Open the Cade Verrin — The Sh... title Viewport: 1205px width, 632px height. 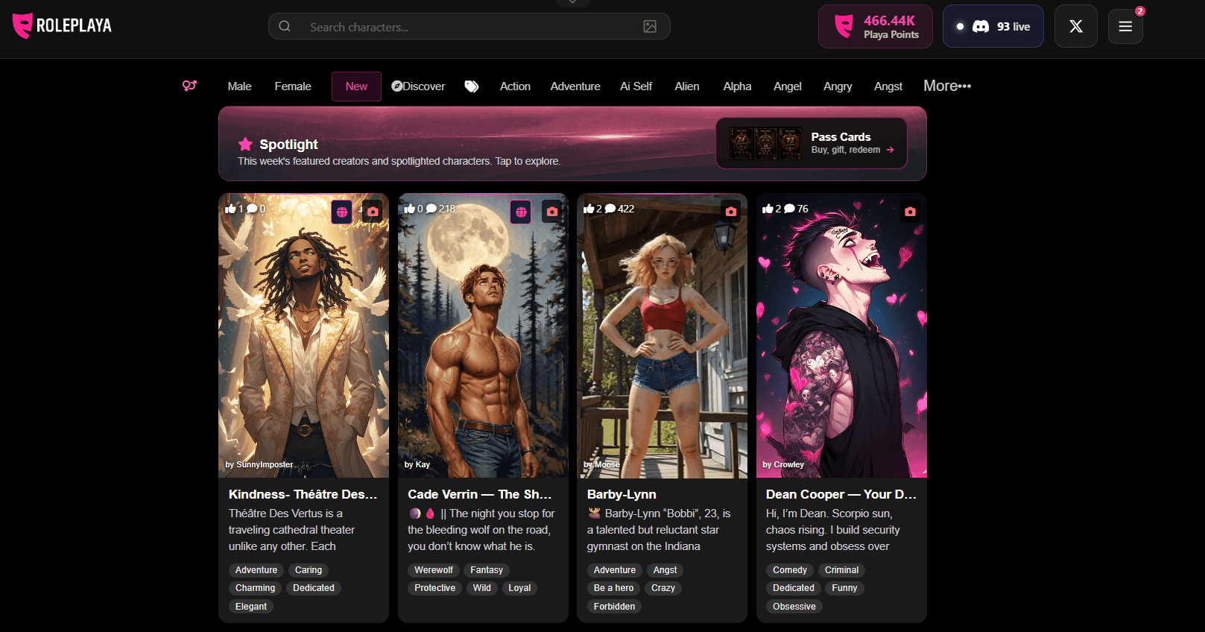point(480,494)
